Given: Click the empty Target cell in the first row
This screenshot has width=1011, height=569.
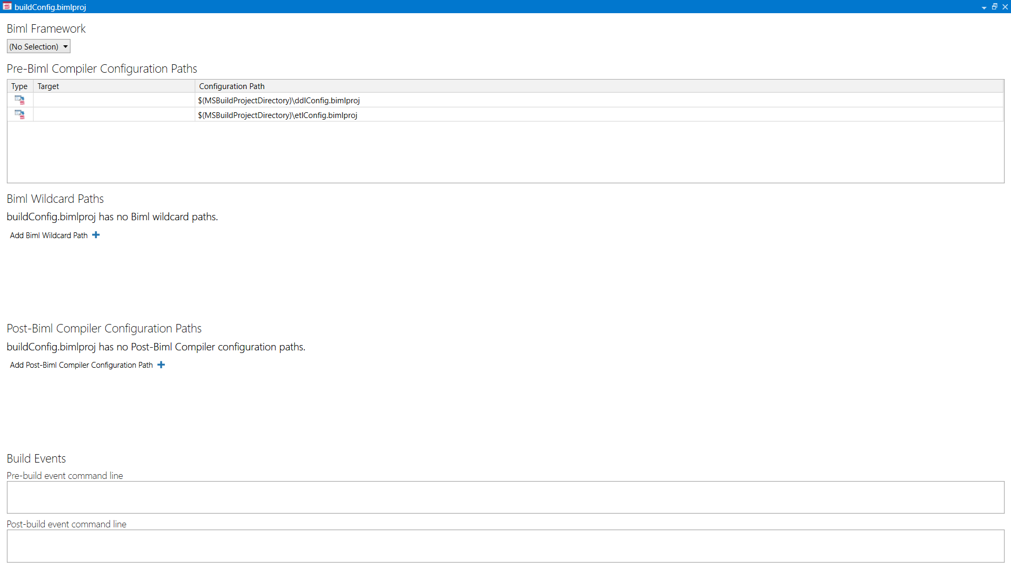Looking at the screenshot, I should point(114,100).
